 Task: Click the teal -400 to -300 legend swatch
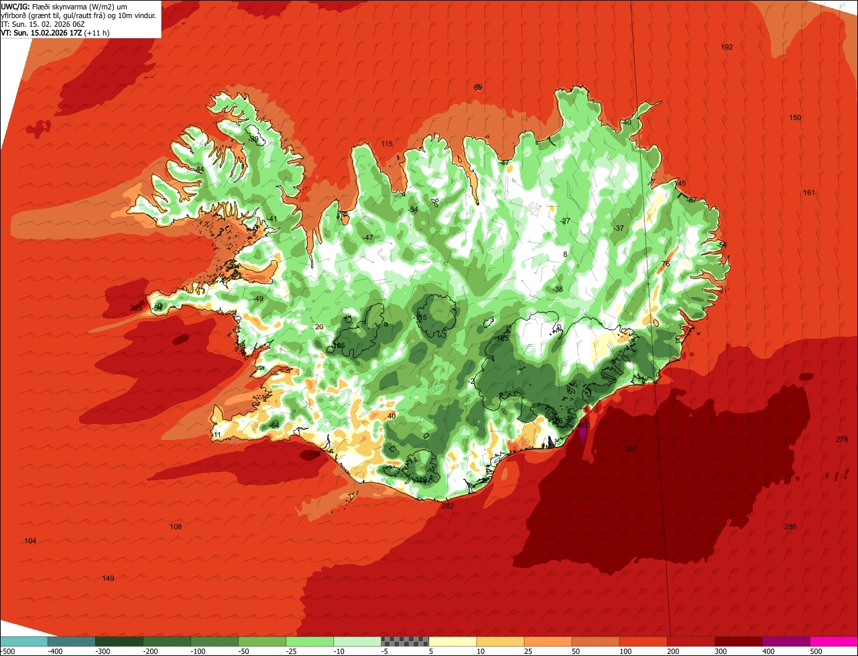[72, 641]
